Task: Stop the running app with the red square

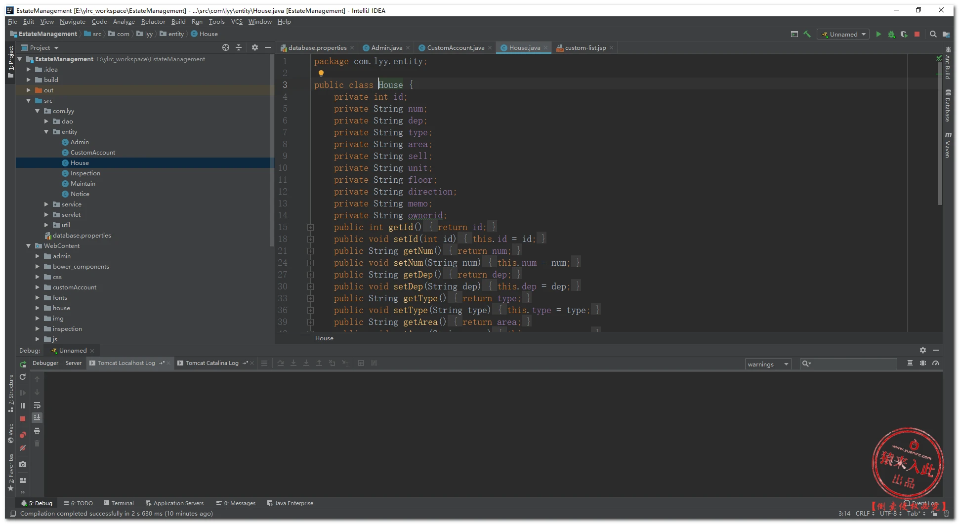Action: pos(917,34)
